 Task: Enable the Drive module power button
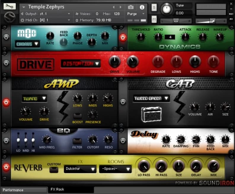click(x=6, y=63)
